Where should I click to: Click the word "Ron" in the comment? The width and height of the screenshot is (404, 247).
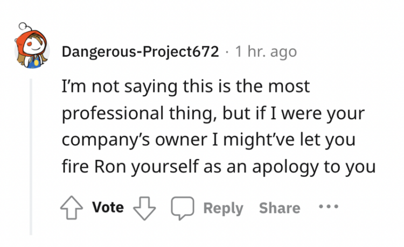click(x=110, y=166)
